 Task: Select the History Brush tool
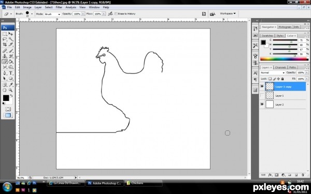tap(11, 56)
